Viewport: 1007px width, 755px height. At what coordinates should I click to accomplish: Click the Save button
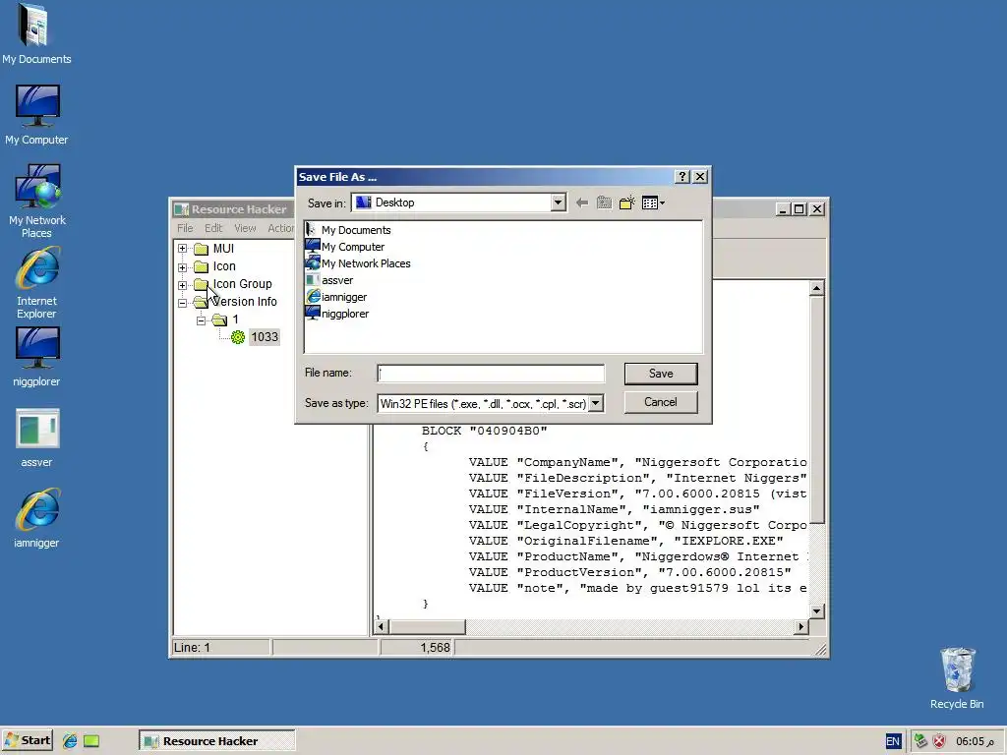click(661, 374)
